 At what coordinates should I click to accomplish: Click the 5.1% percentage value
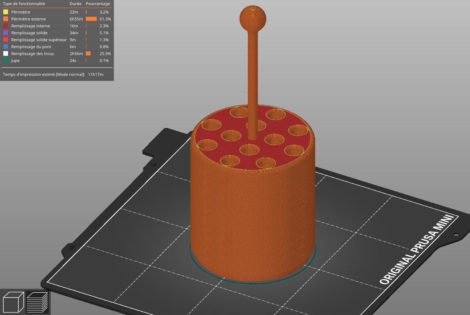(104, 33)
